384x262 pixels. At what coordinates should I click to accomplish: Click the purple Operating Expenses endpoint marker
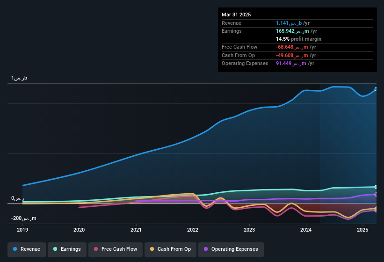click(376, 195)
